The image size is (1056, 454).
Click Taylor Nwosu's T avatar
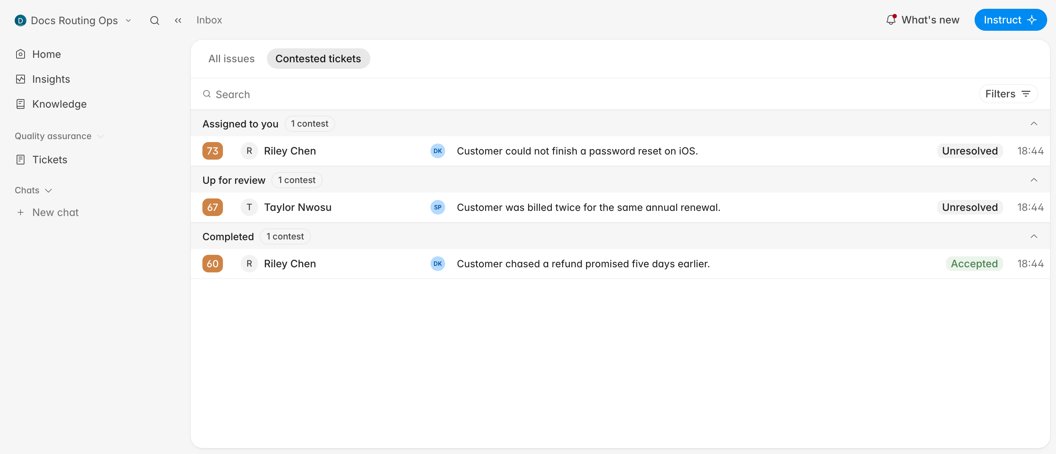click(249, 207)
